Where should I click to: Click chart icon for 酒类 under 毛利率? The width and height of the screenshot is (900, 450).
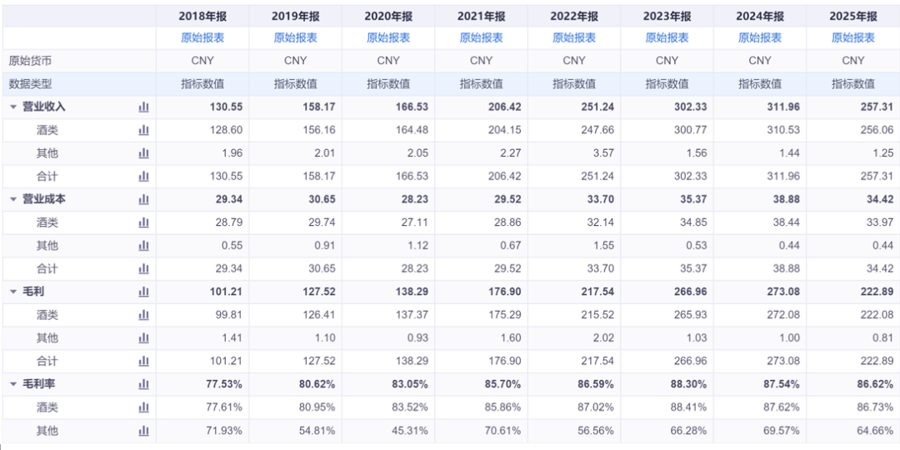click(143, 407)
